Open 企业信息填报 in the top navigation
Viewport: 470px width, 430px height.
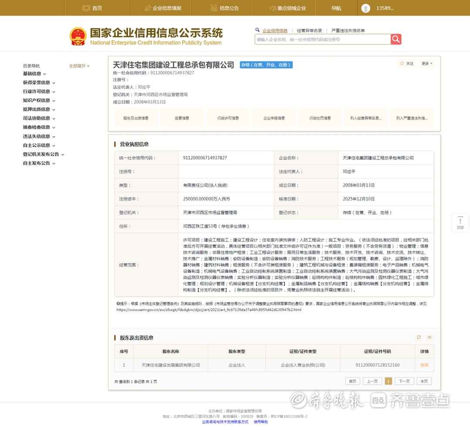click(x=163, y=8)
